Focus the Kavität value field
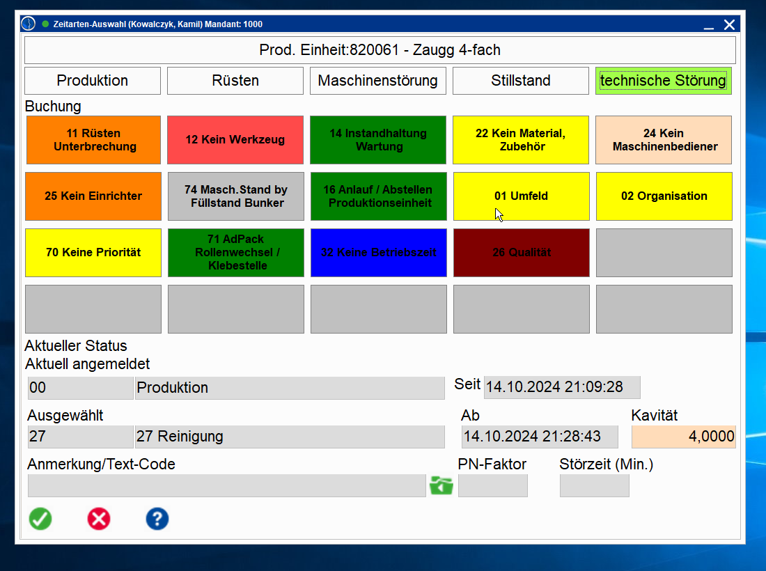This screenshot has width=766, height=571. [683, 437]
